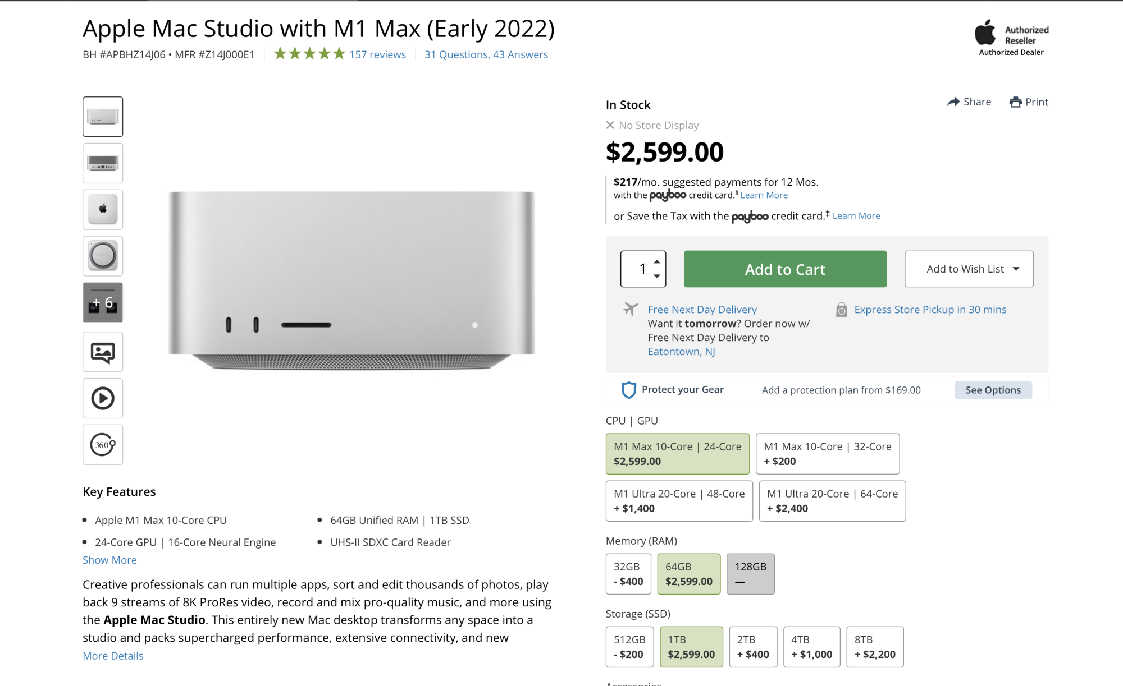Select the 2TB storage option

753,647
